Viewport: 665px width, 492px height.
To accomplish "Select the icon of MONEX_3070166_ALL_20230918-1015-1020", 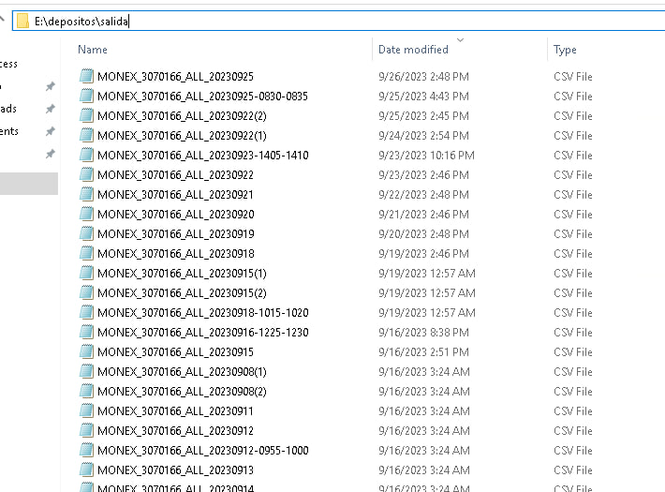I will pos(86,312).
